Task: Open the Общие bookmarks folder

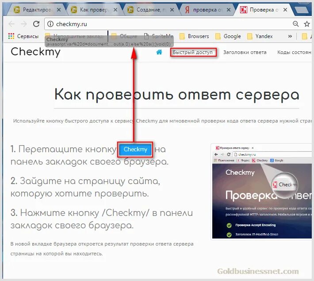Action: tap(124, 36)
